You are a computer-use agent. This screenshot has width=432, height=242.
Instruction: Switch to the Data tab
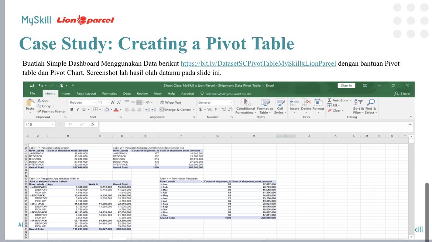coord(127,94)
